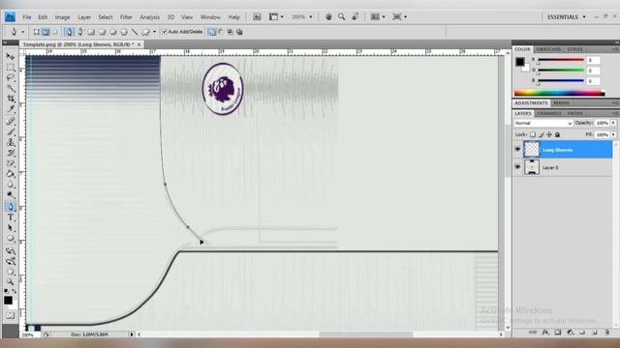The width and height of the screenshot is (620, 348).
Task: Open the Fill slider dropdown arrow
Action: click(x=613, y=134)
